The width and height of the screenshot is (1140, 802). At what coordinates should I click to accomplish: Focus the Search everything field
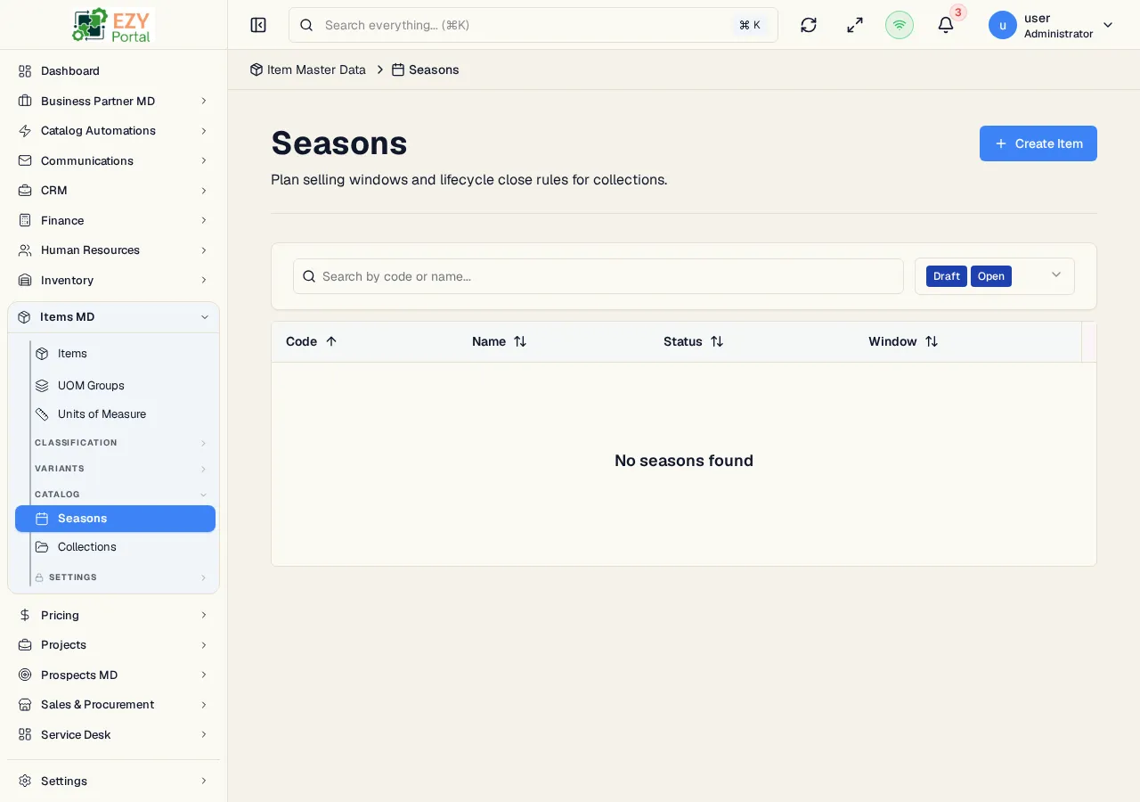click(x=533, y=25)
